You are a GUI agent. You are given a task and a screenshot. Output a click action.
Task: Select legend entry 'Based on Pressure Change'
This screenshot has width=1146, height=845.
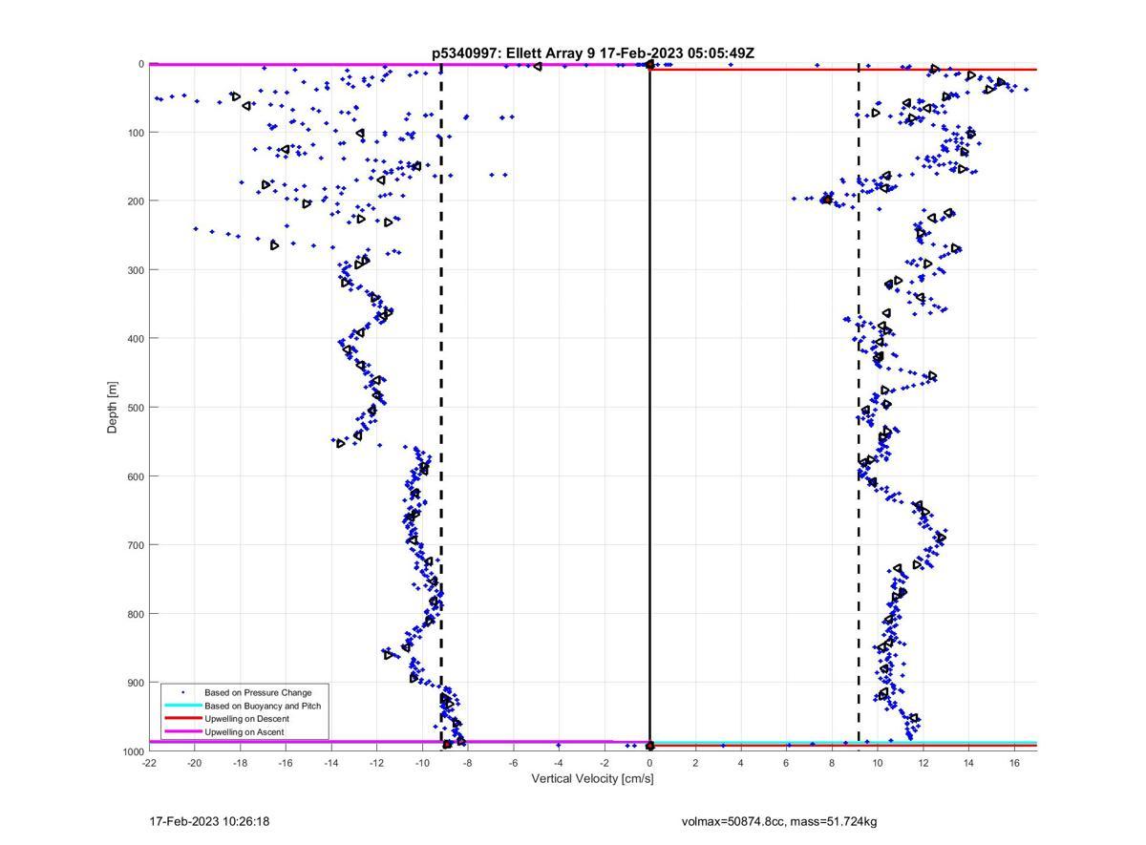tap(258, 692)
